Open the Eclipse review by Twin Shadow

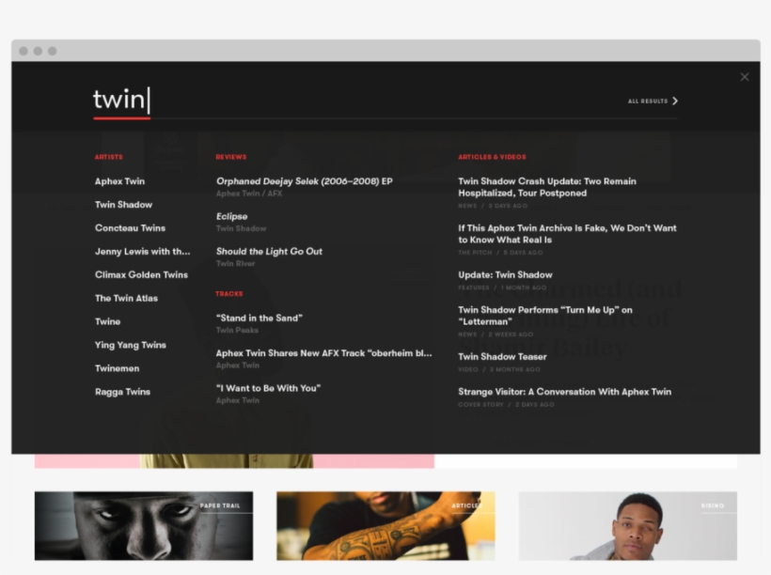pos(230,214)
